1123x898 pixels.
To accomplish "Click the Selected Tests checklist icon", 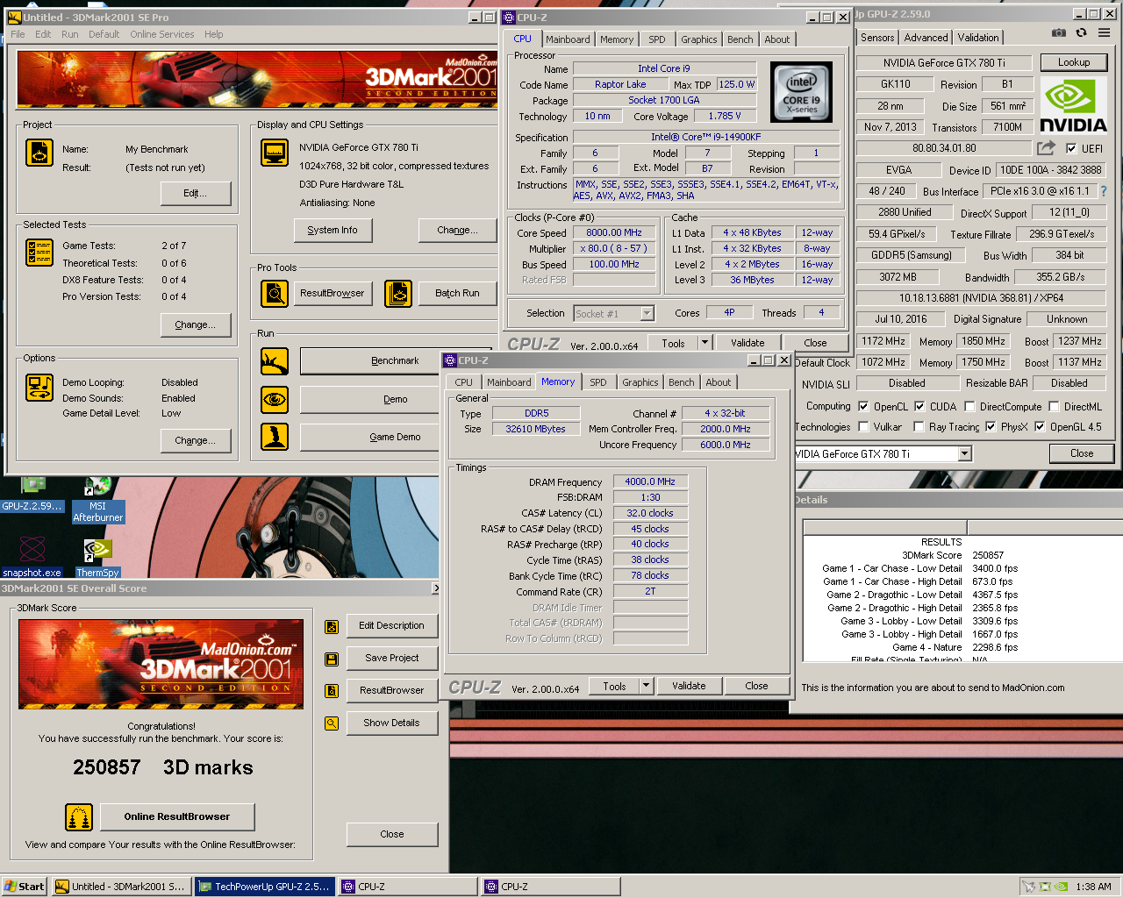I will pyautogui.click(x=39, y=253).
